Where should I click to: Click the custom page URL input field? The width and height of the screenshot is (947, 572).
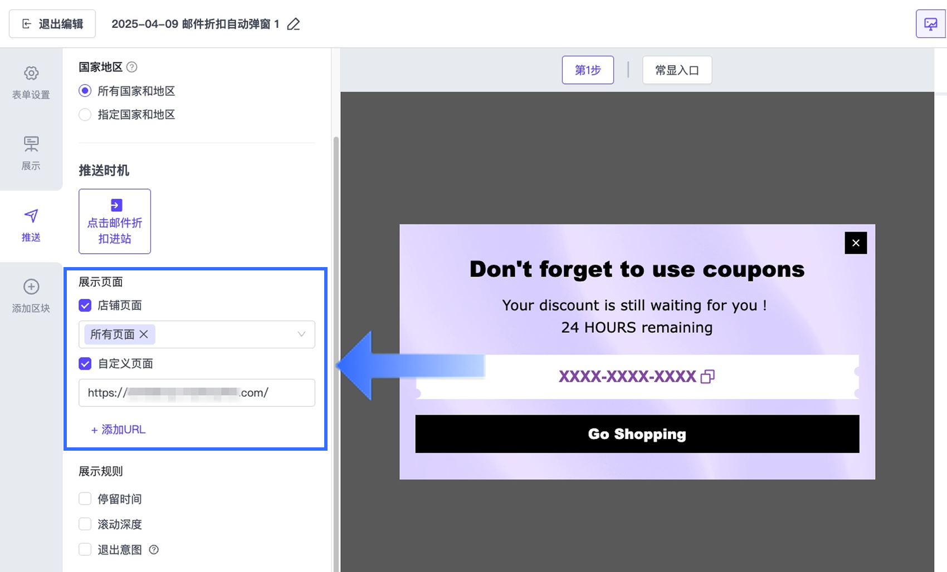[197, 393]
